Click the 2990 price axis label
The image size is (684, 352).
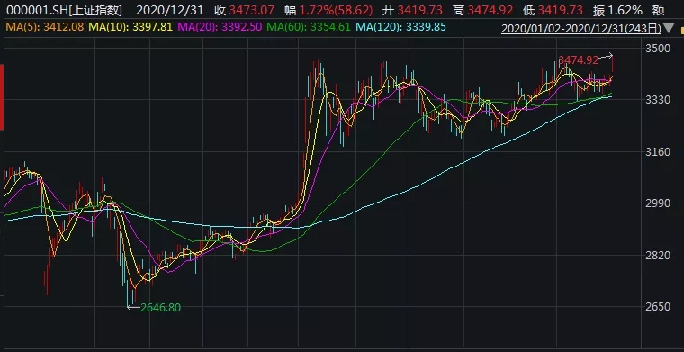click(658, 203)
